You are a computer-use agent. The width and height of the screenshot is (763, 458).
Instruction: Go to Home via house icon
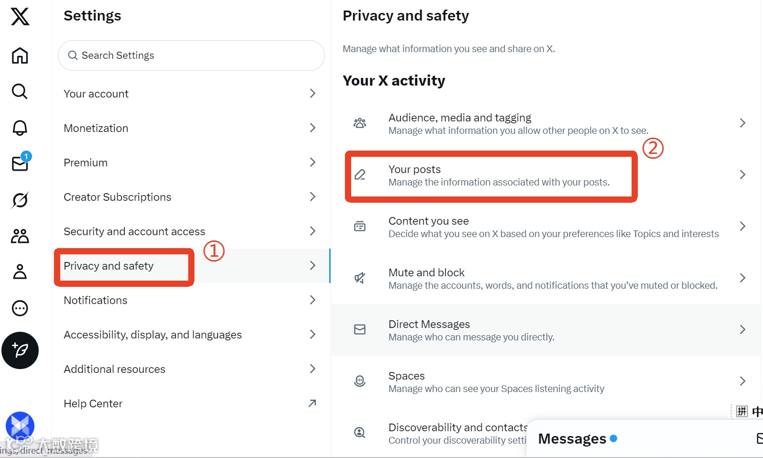(x=20, y=55)
